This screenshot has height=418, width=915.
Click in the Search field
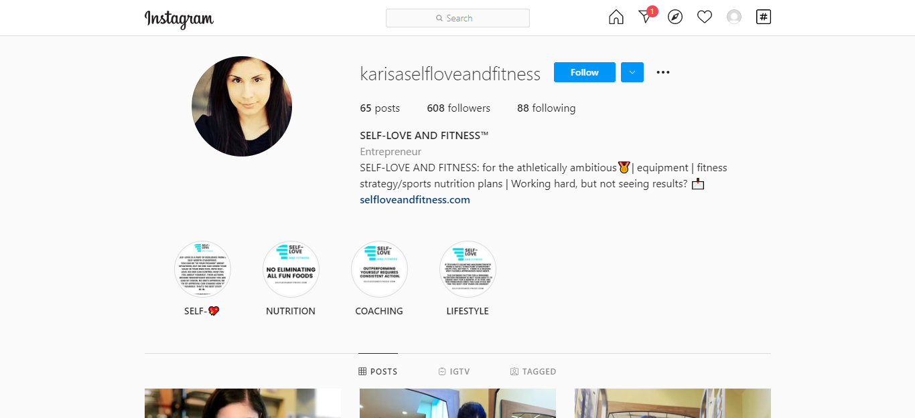(x=457, y=18)
